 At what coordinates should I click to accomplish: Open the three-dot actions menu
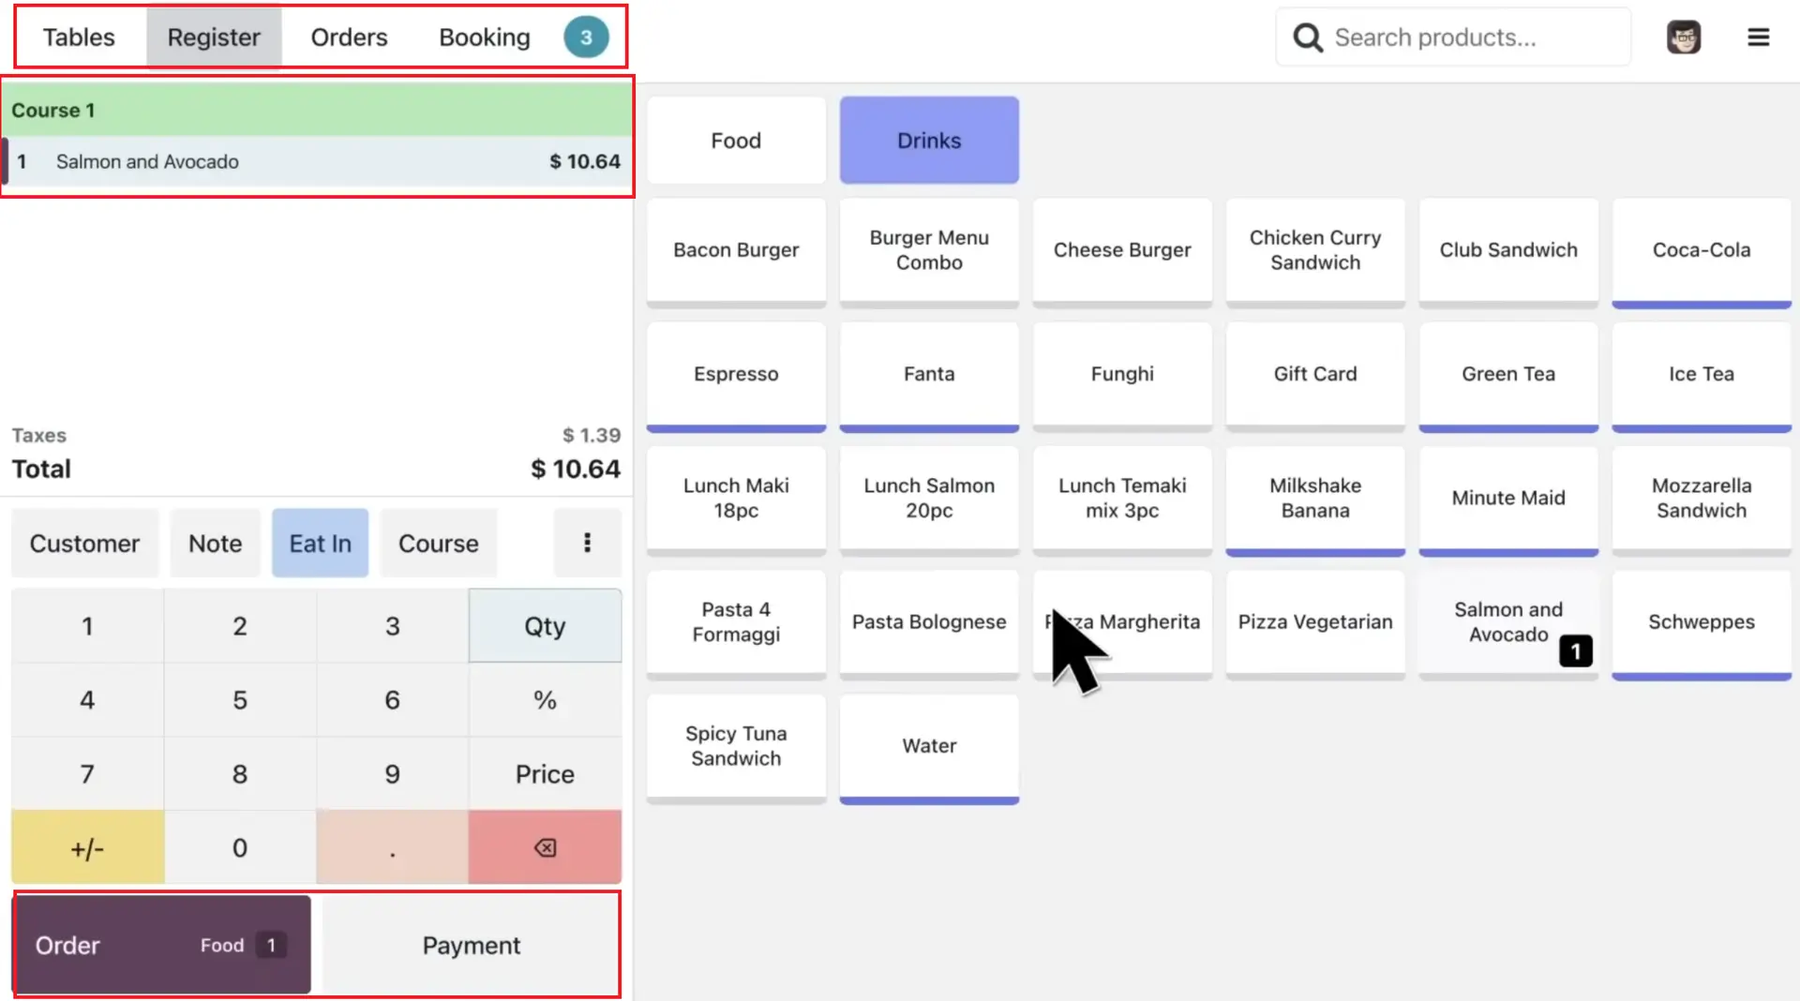click(588, 543)
